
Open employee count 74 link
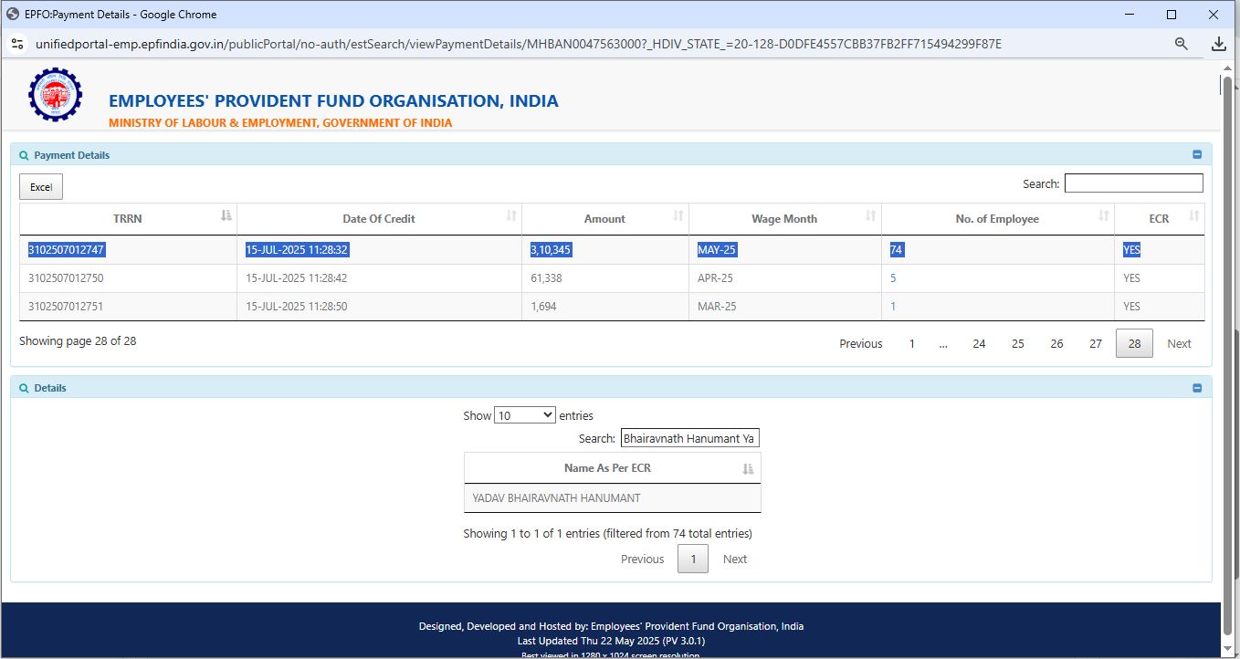click(x=897, y=250)
